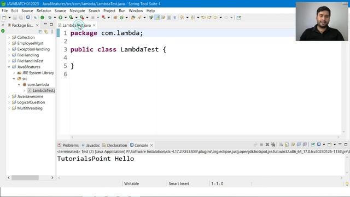Switch to the Javadoc tab
Image resolution: width=350 pixels, height=197 pixels.
click(91, 145)
